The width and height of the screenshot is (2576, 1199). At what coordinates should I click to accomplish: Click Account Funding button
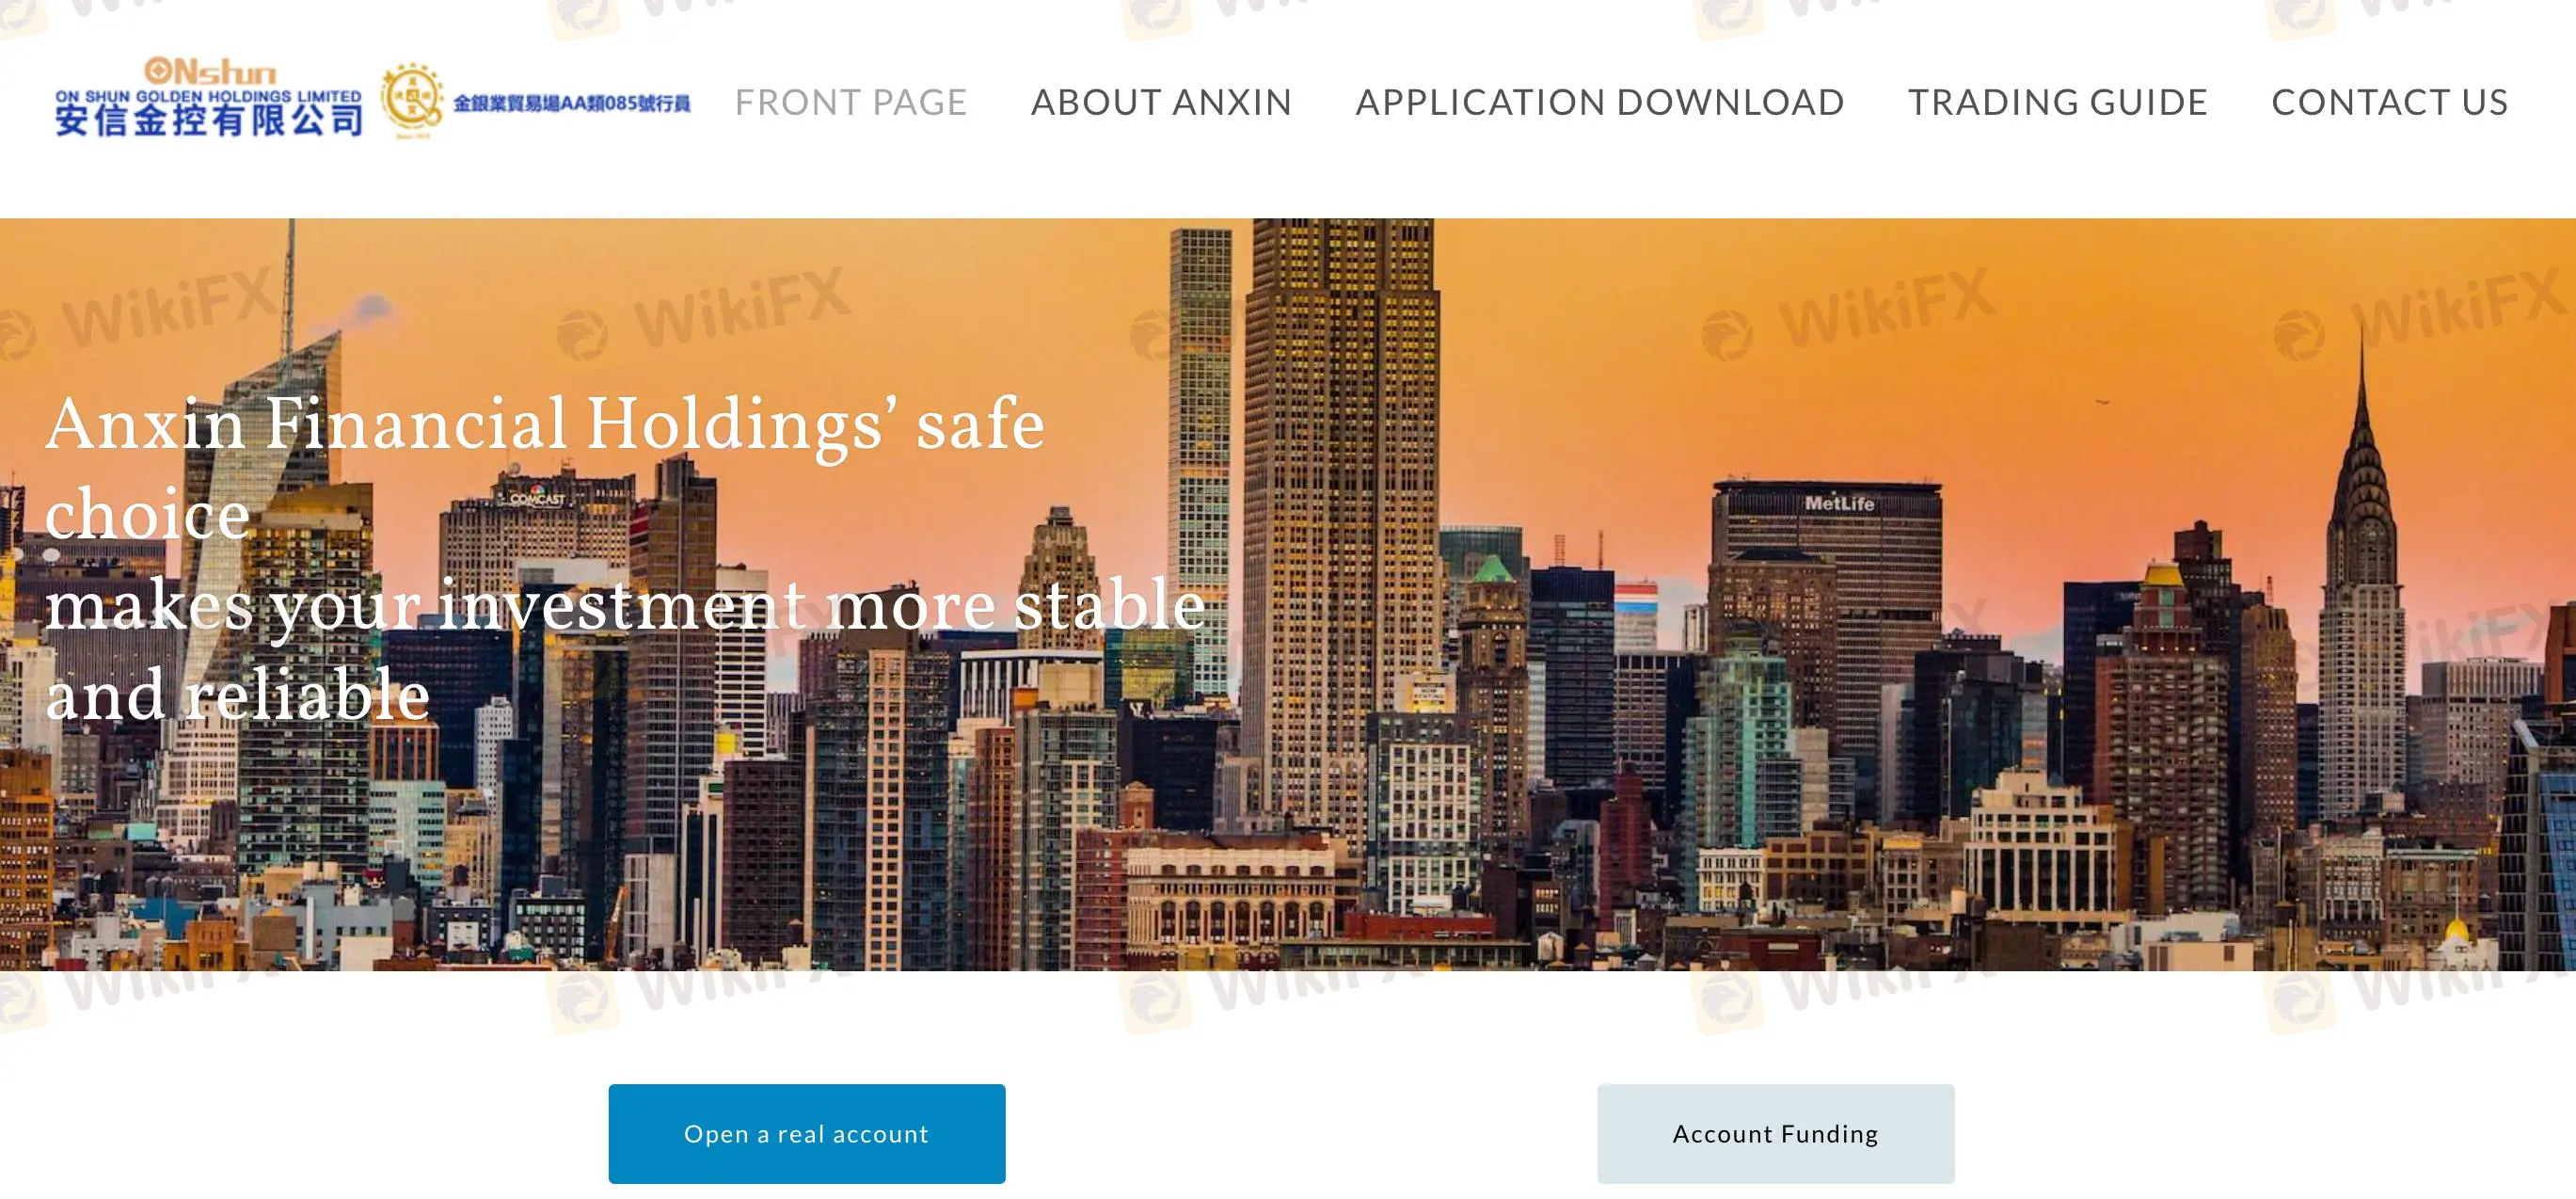1776,1133
